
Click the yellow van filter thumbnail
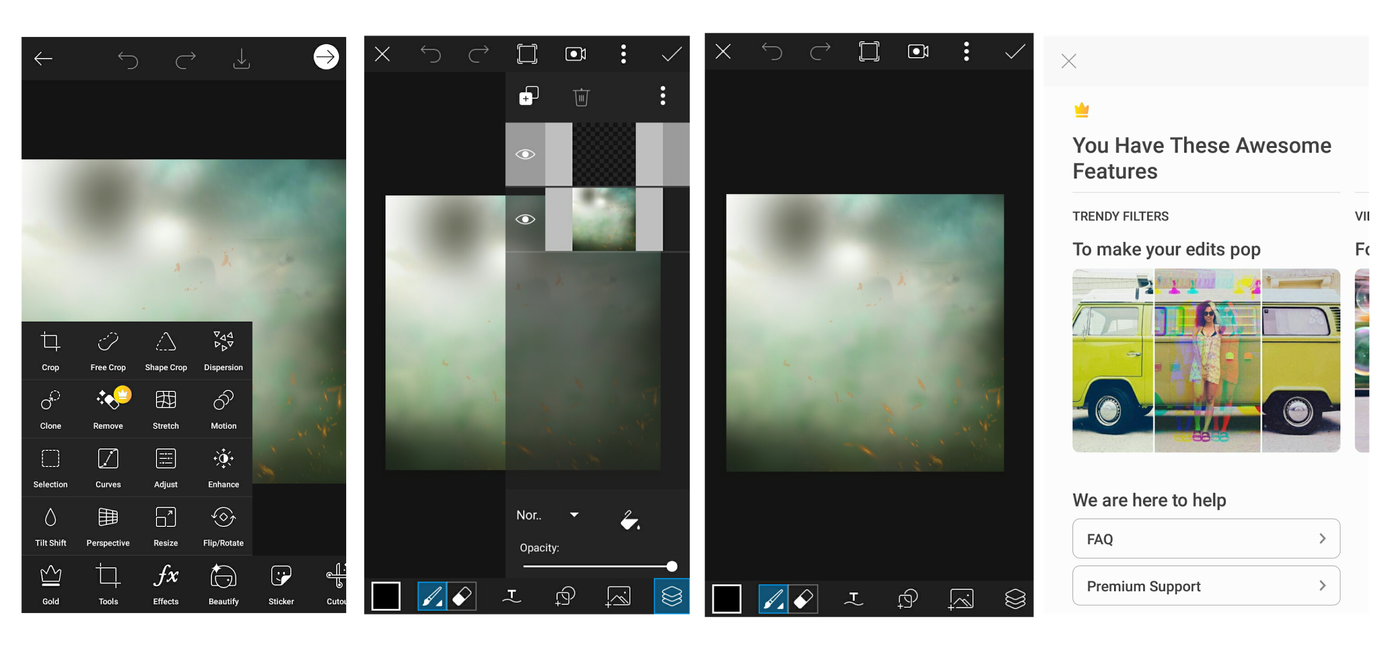pos(1206,359)
